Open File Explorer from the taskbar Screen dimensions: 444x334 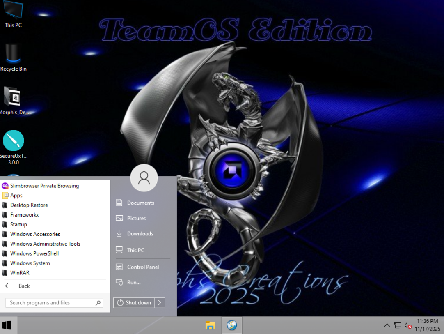coord(210,325)
